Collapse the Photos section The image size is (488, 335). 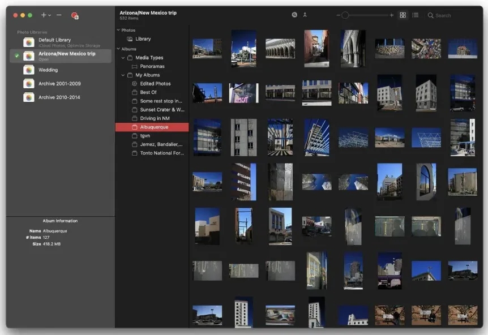(118, 30)
